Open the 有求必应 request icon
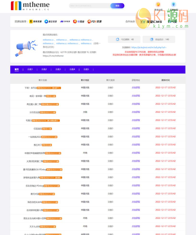Viewport: 196px width, 235px height. [158, 4]
